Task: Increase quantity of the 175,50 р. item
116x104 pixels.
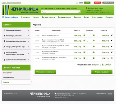Action: pos(94,52)
